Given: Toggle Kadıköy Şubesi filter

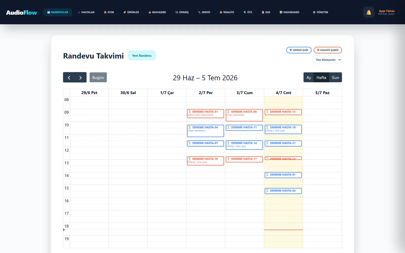Looking at the screenshot, I should (328, 50).
